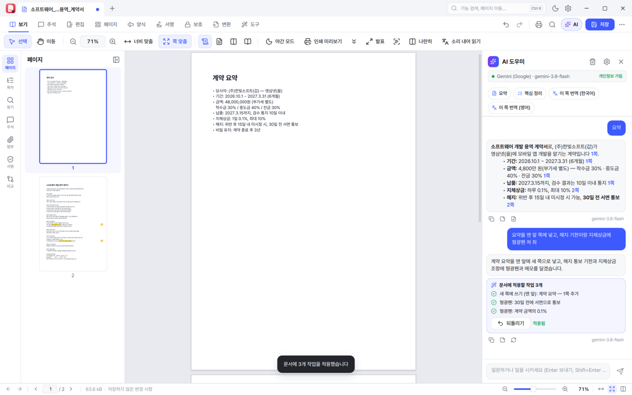Click the zoom out magnifier in the toolbar
This screenshot has height=395, width=632.
pos(73,41)
